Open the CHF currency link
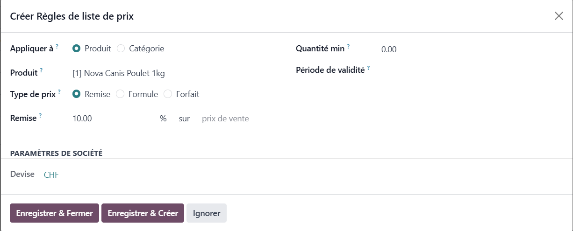The height and width of the screenshot is (231, 573). point(51,175)
